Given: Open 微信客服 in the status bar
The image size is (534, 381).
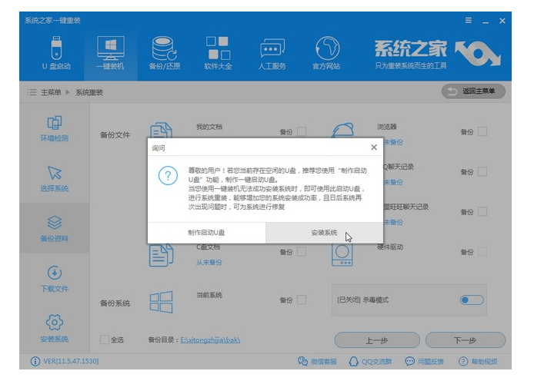Looking at the screenshot, I should tap(318, 362).
